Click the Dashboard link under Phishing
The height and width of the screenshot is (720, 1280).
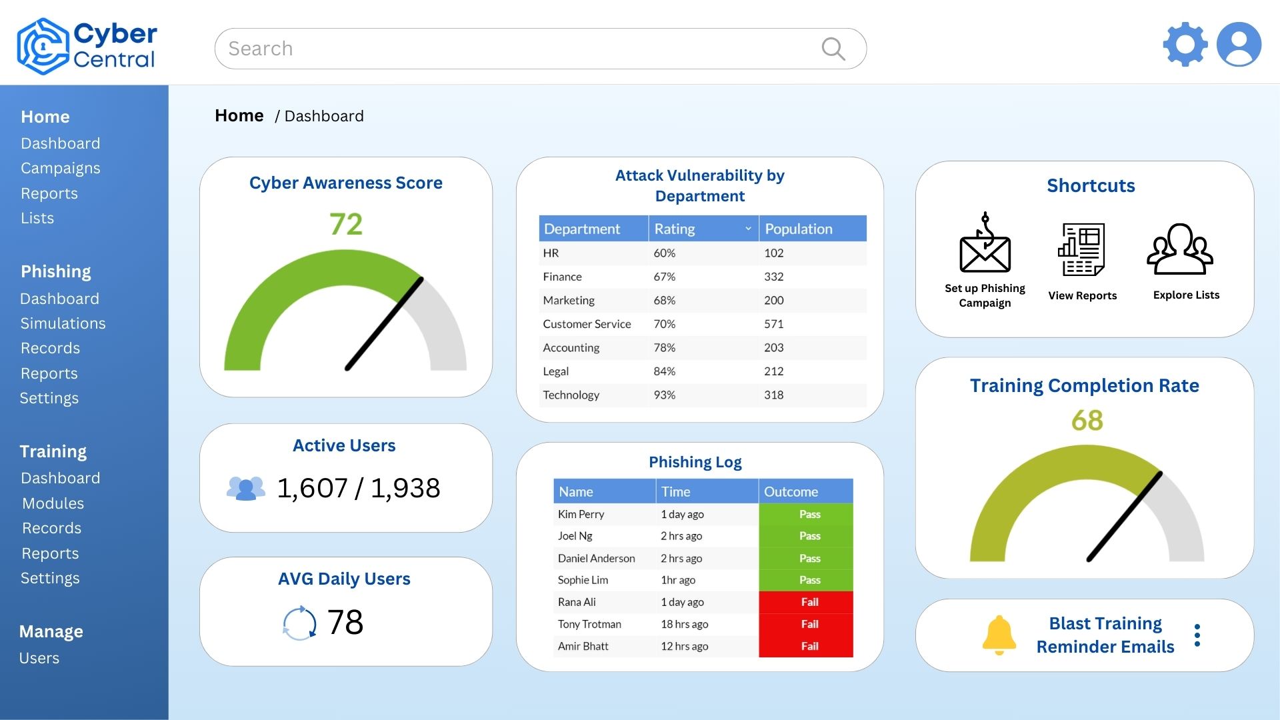[x=60, y=297]
